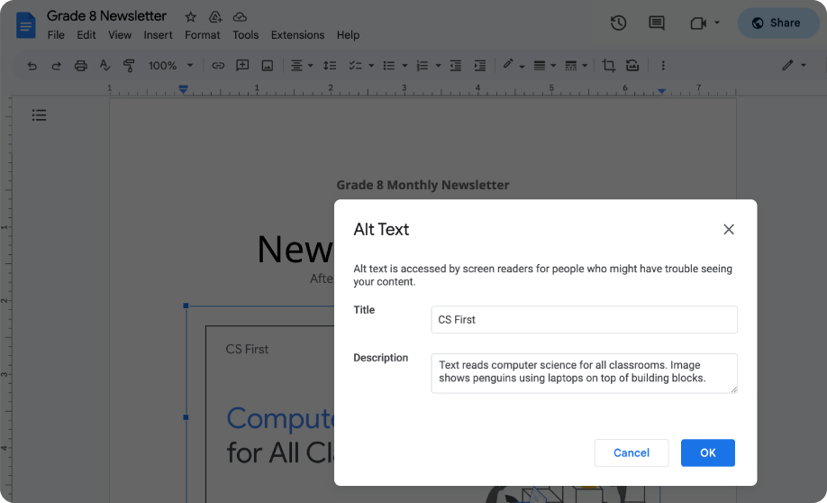Image resolution: width=827 pixels, height=503 pixels.
Task: Open line and paragraph spacing
Action: click(330, 66)
